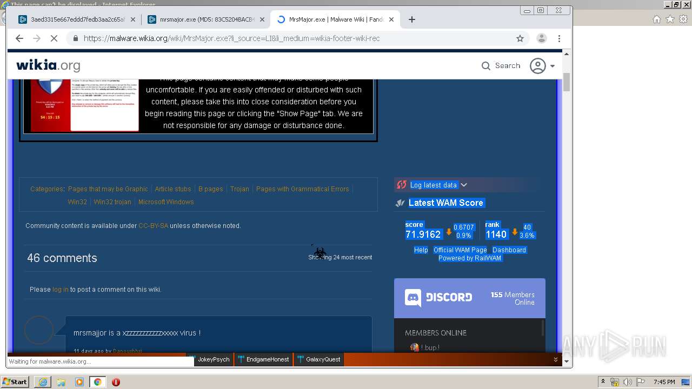Open Chrome's three-dot menu

pyautogui.click(x=560, y=38)
